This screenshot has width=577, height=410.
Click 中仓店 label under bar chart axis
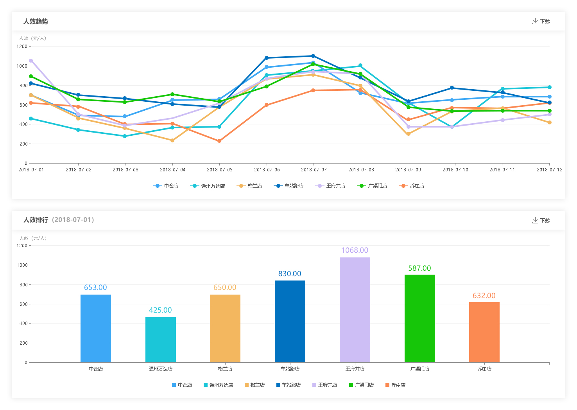click(96, 369)
